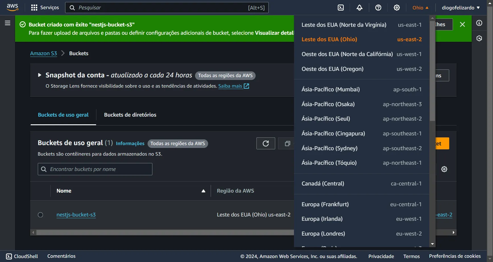Select region Ásia-Pacífico (Cingapura)
Screen dimensions: 493x262
point(362,133)
